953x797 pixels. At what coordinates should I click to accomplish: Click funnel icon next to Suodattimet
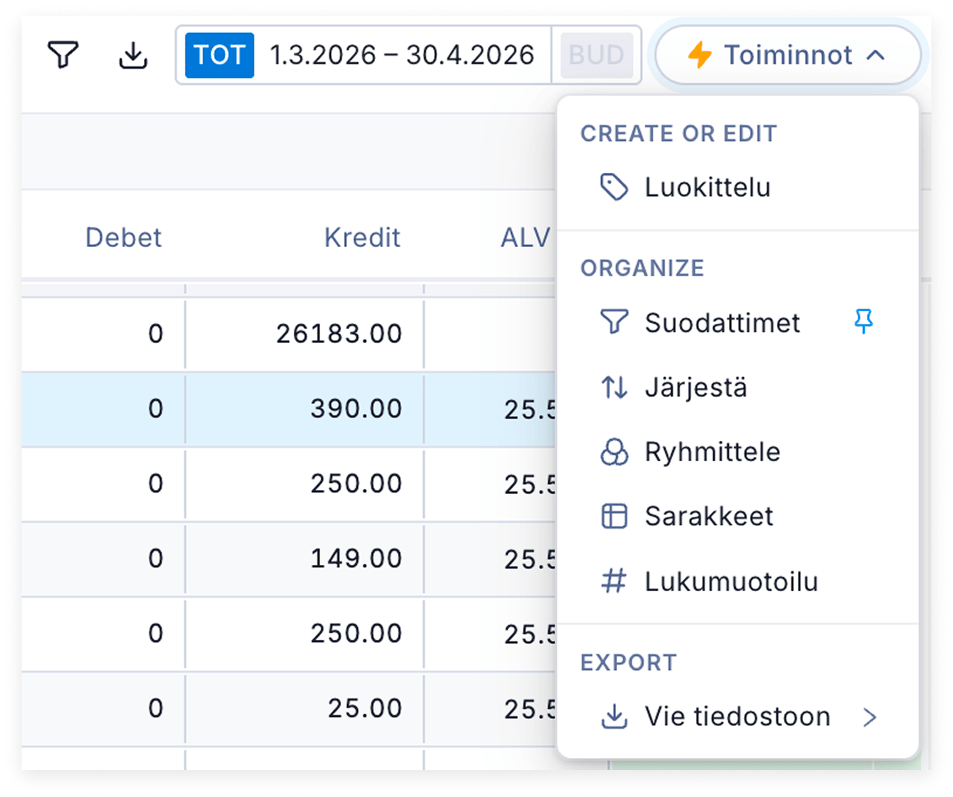pos(614,322)
